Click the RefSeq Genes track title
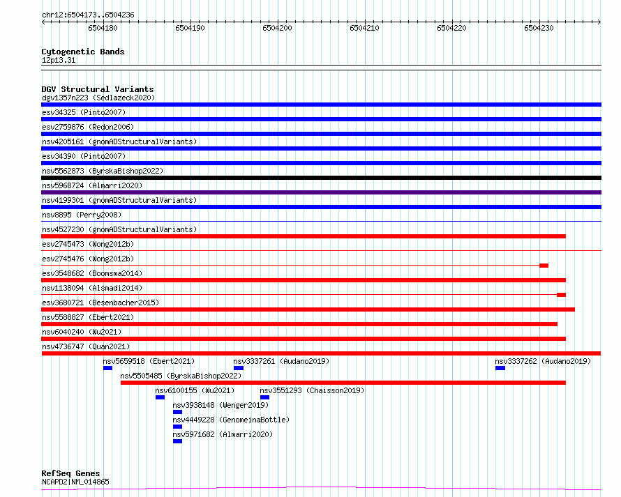 70,474
